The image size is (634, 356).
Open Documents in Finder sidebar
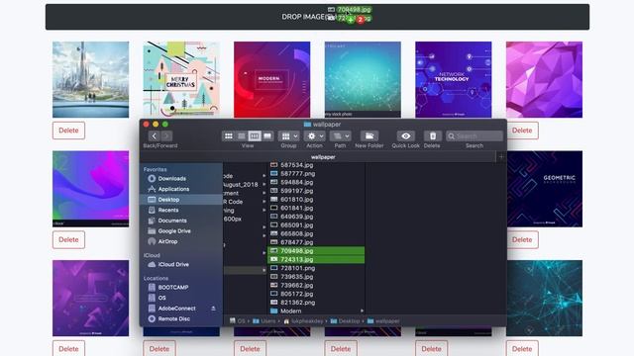181,221
